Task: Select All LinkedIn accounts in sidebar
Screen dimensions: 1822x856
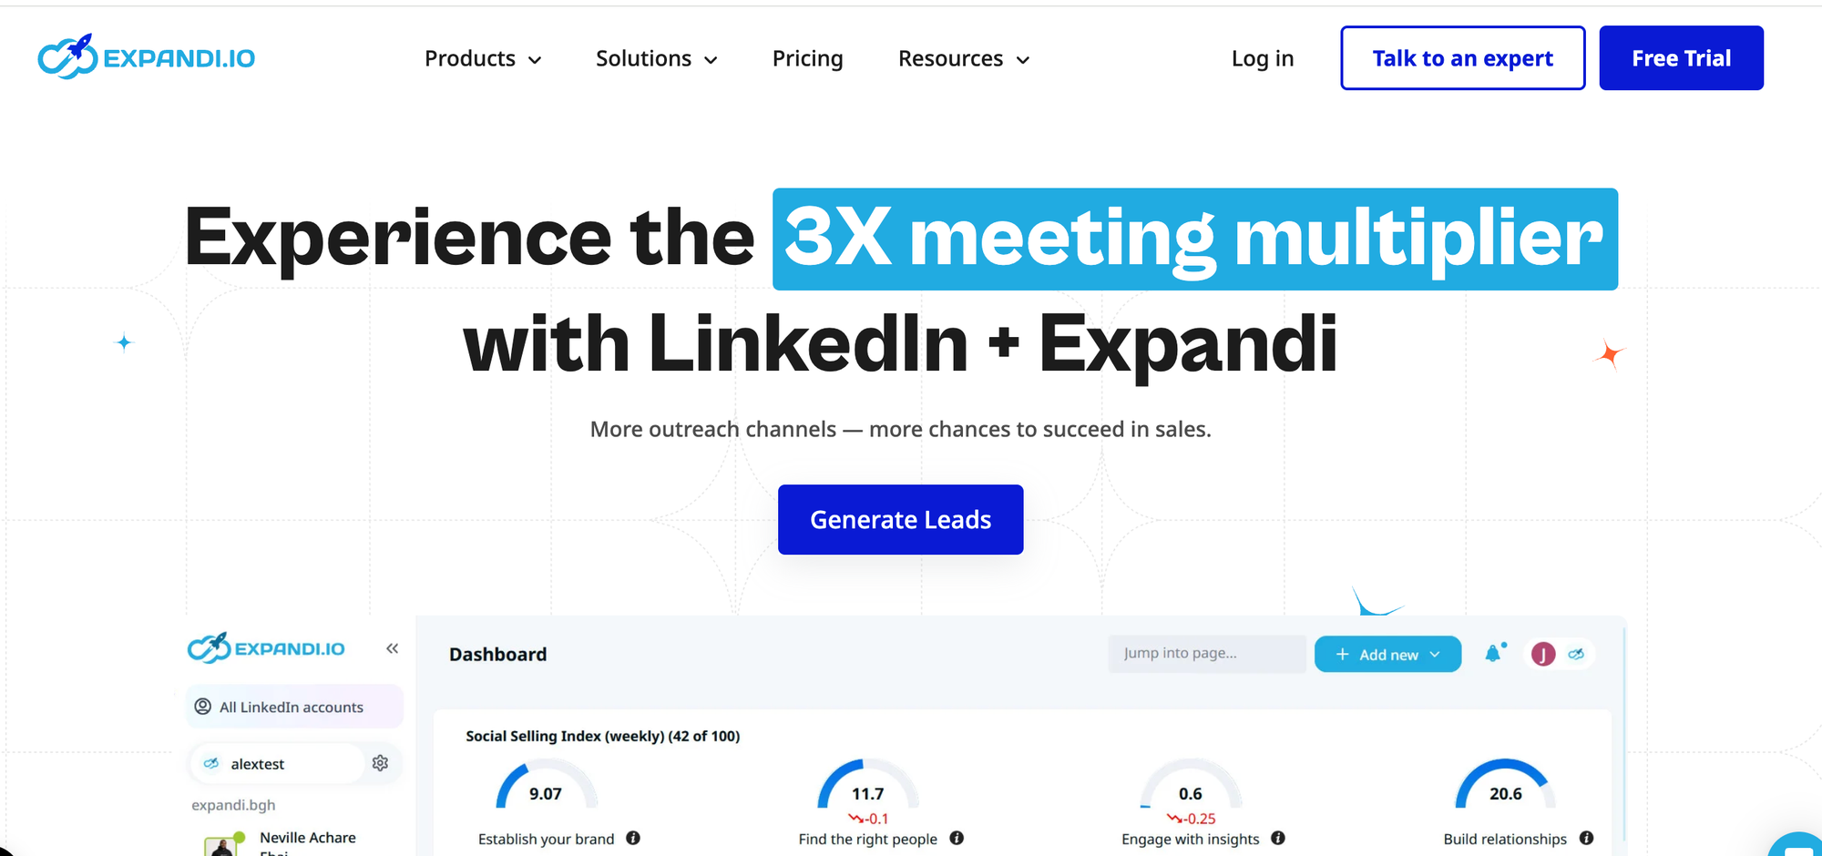Action: (x=292, y=707)
